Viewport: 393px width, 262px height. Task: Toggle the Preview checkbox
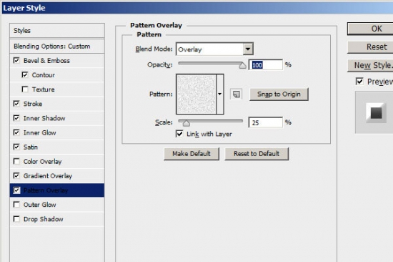pos(359,82)
